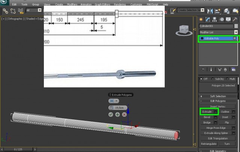Select the Off preview radio button
The image size is (240, 152).
tap(201, 79)
